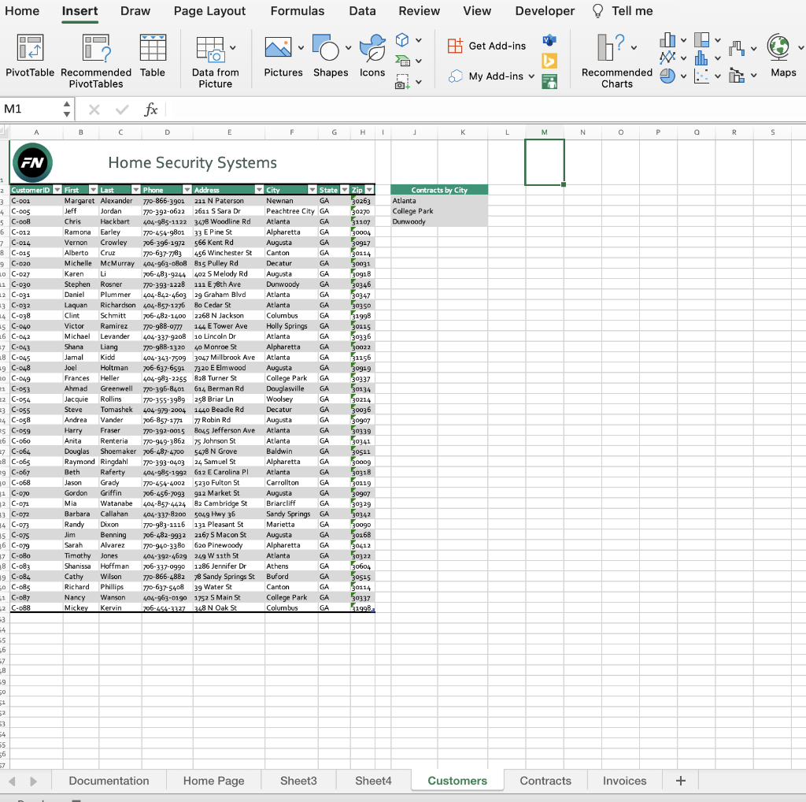Open Recommended Charts
The height and width of the screenshot is (802, 806).
617,61
